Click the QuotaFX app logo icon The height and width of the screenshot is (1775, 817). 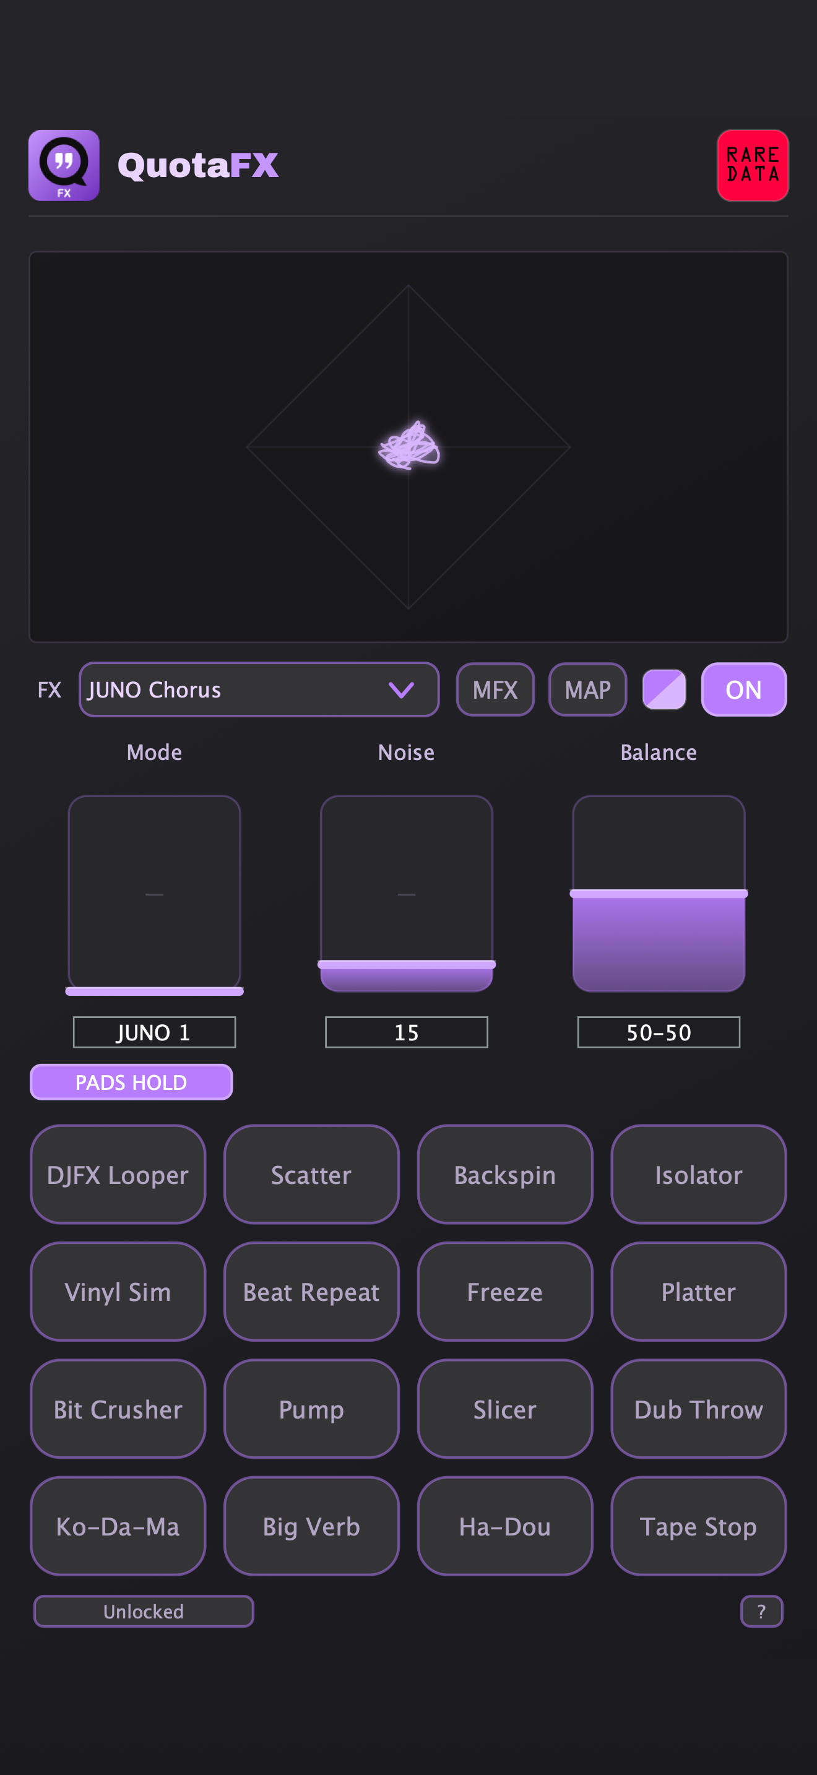click(64, 165)
